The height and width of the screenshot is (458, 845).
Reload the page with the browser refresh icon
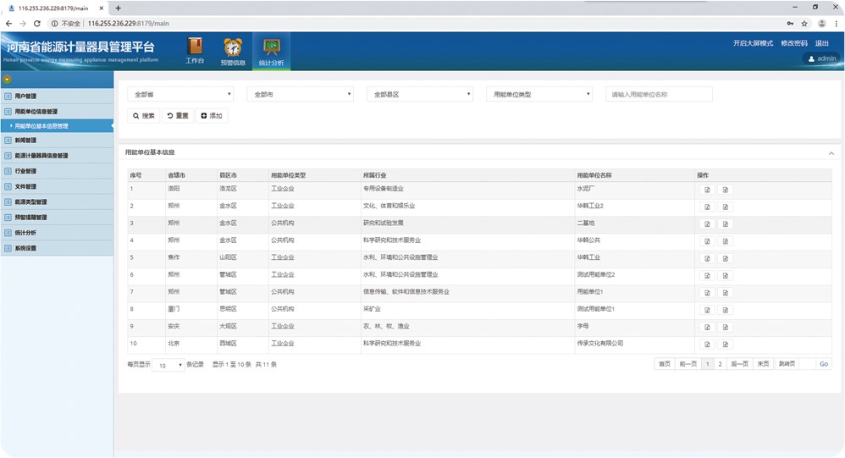tap(36, 23)
